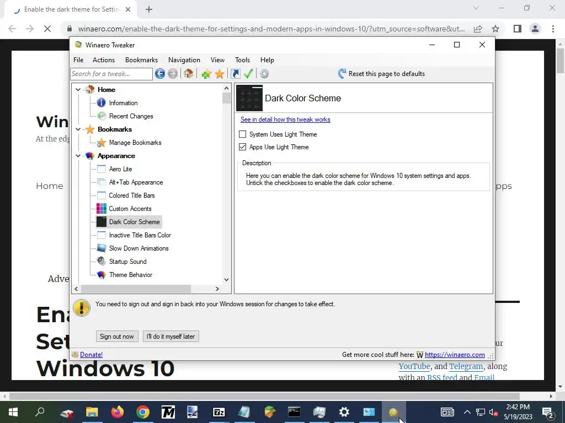
Task: Open the Help menu
Action: coord(267,60)
